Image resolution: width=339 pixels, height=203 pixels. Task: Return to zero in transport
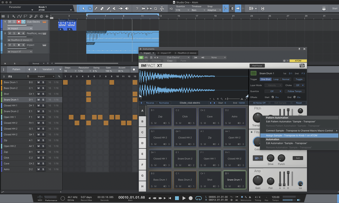click(x=170, y=198)
